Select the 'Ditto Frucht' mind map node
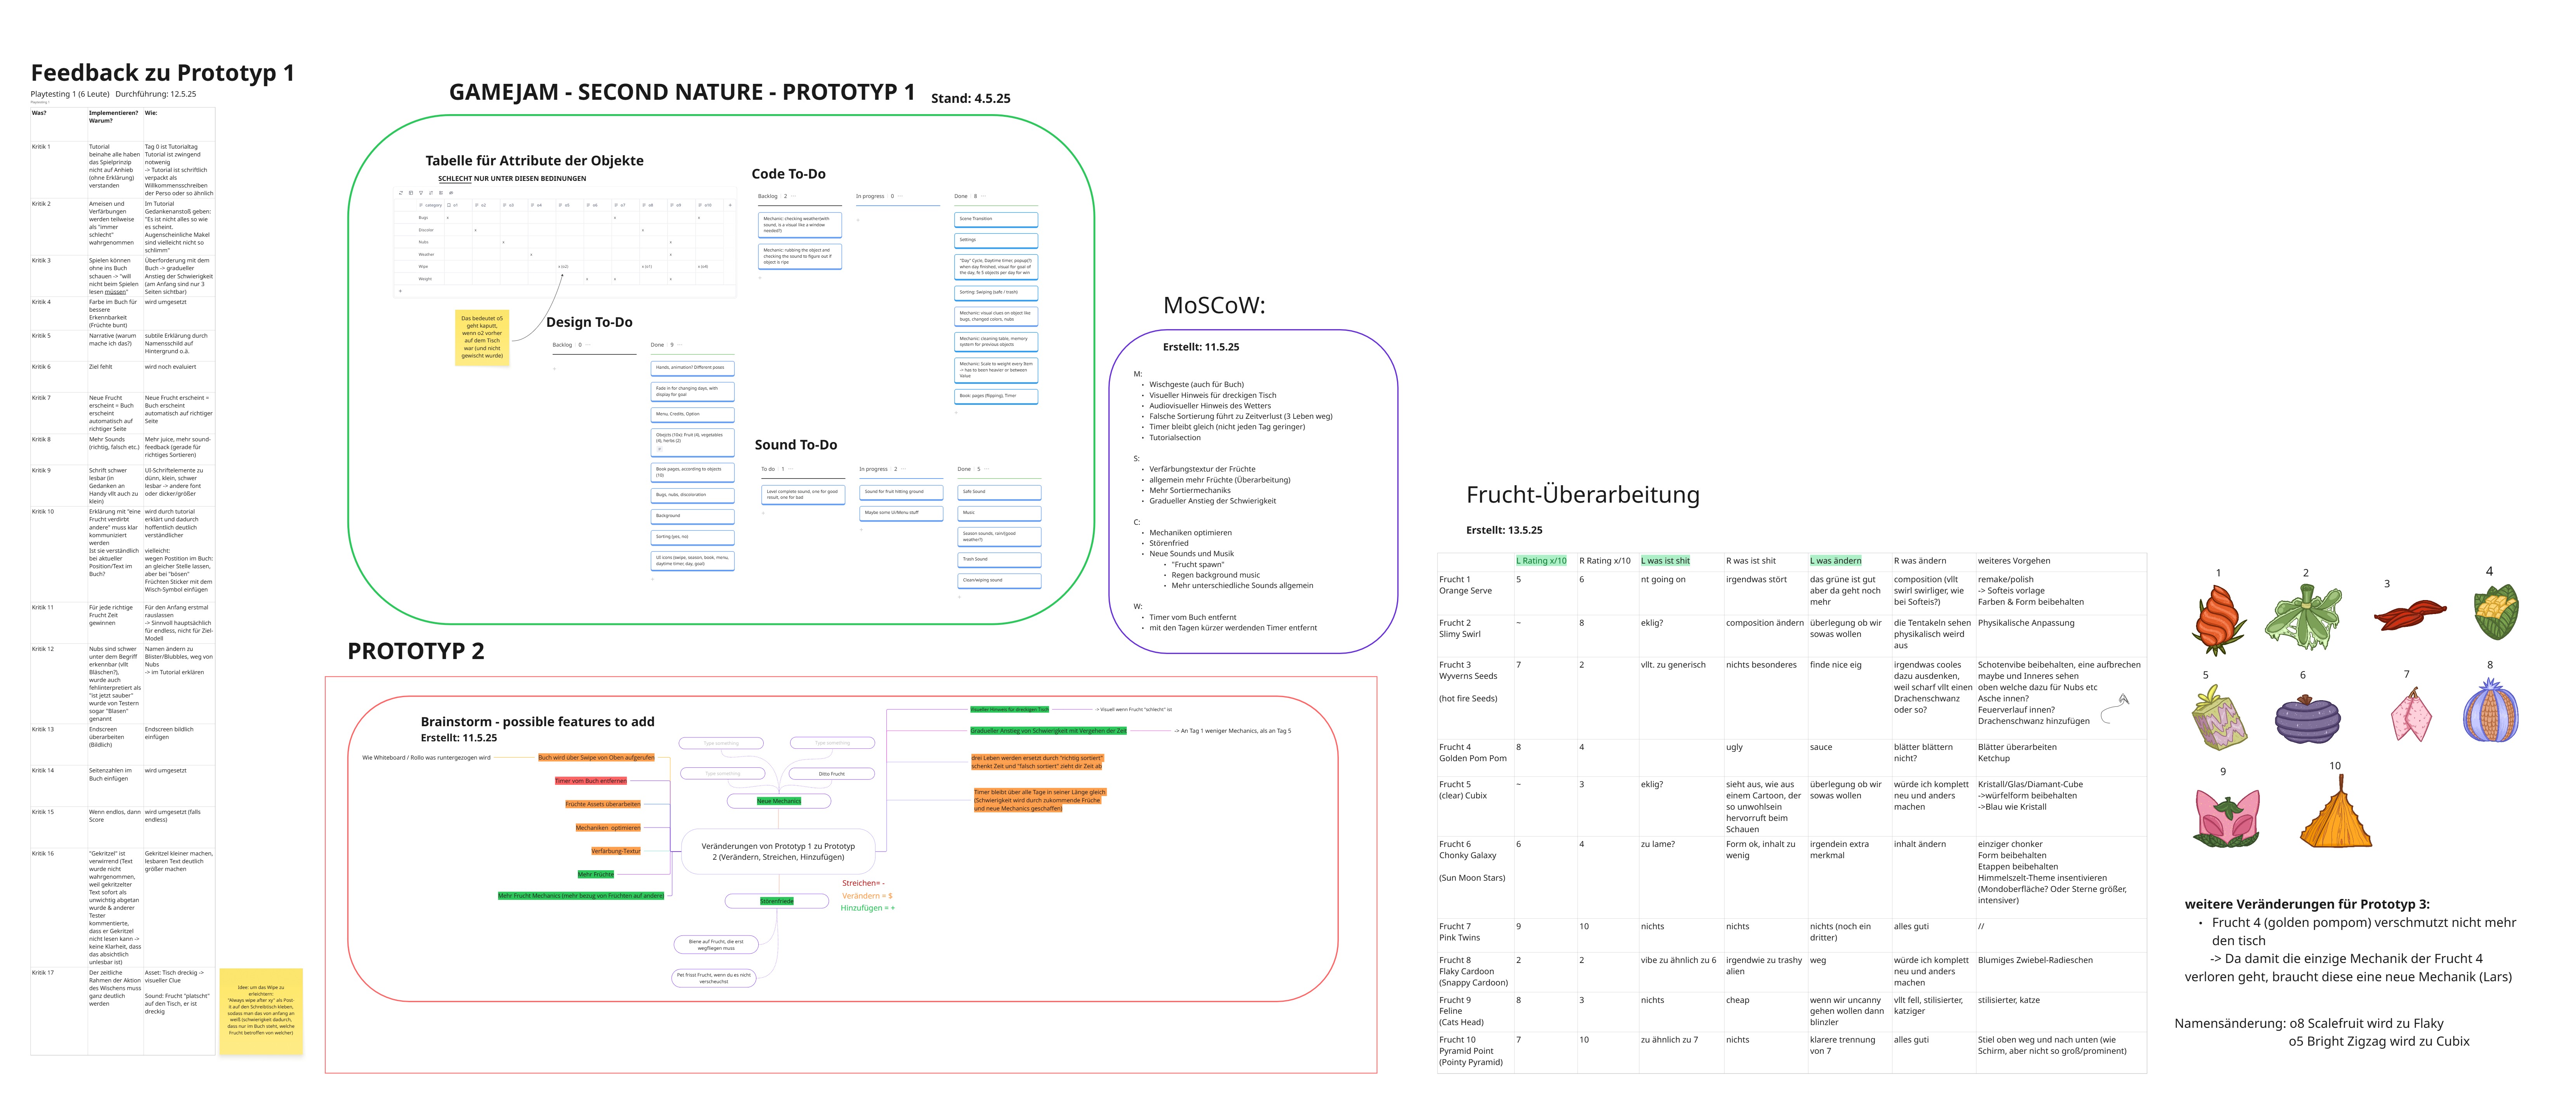The width and height of the screenshot is (2576, 1119). click(832, 774)
